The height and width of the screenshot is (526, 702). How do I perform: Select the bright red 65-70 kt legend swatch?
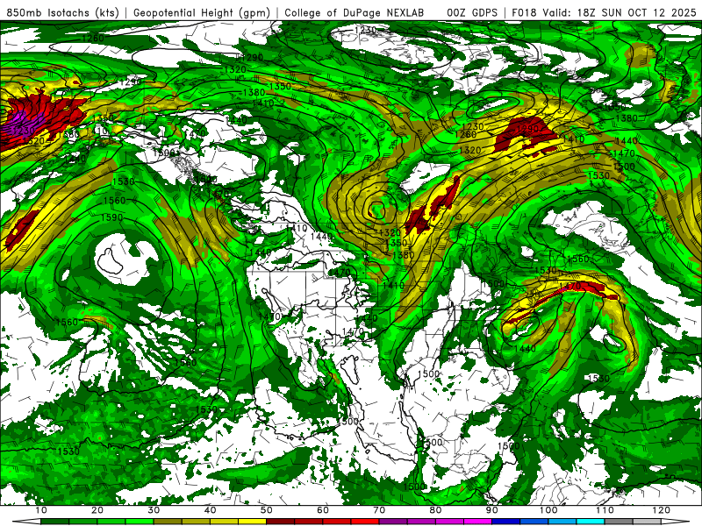coord(365,522)
